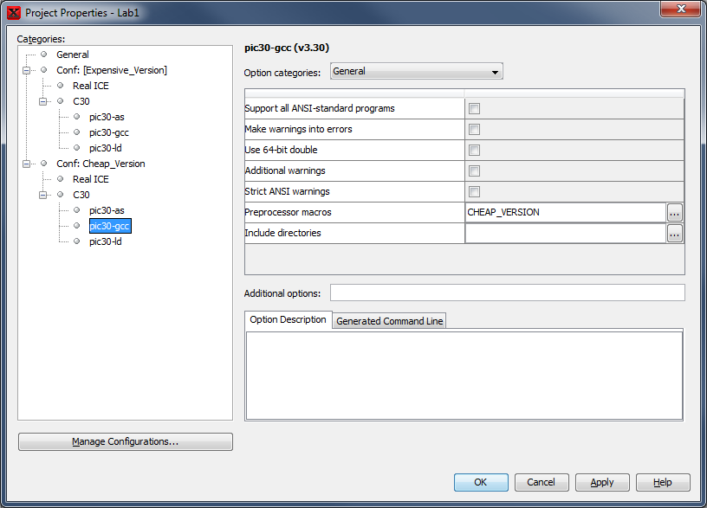This screenshot has width=707, height=508.
Task: Click the browse button for Include directories
Action: (x=675, y=233)
